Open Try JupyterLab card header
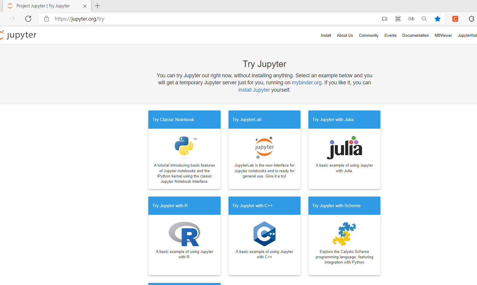 (x=264, y=120)
